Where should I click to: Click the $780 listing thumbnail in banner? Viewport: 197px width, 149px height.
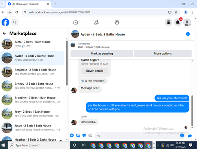click(x=73, y=45)
